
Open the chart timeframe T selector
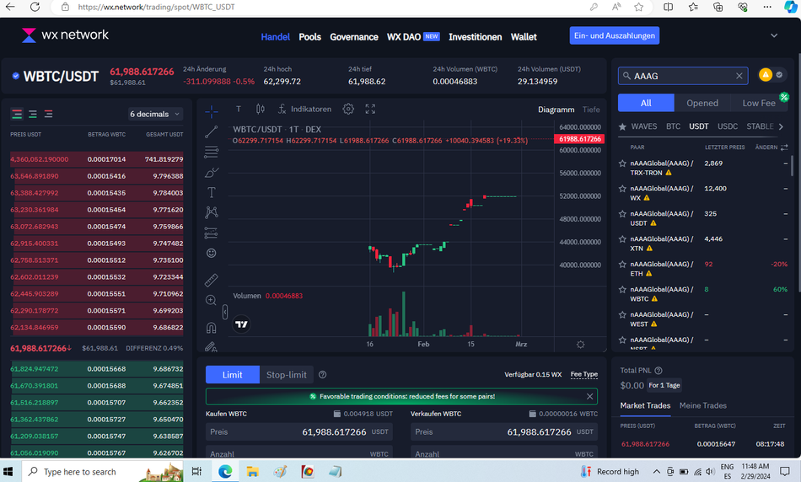[239, 109]
